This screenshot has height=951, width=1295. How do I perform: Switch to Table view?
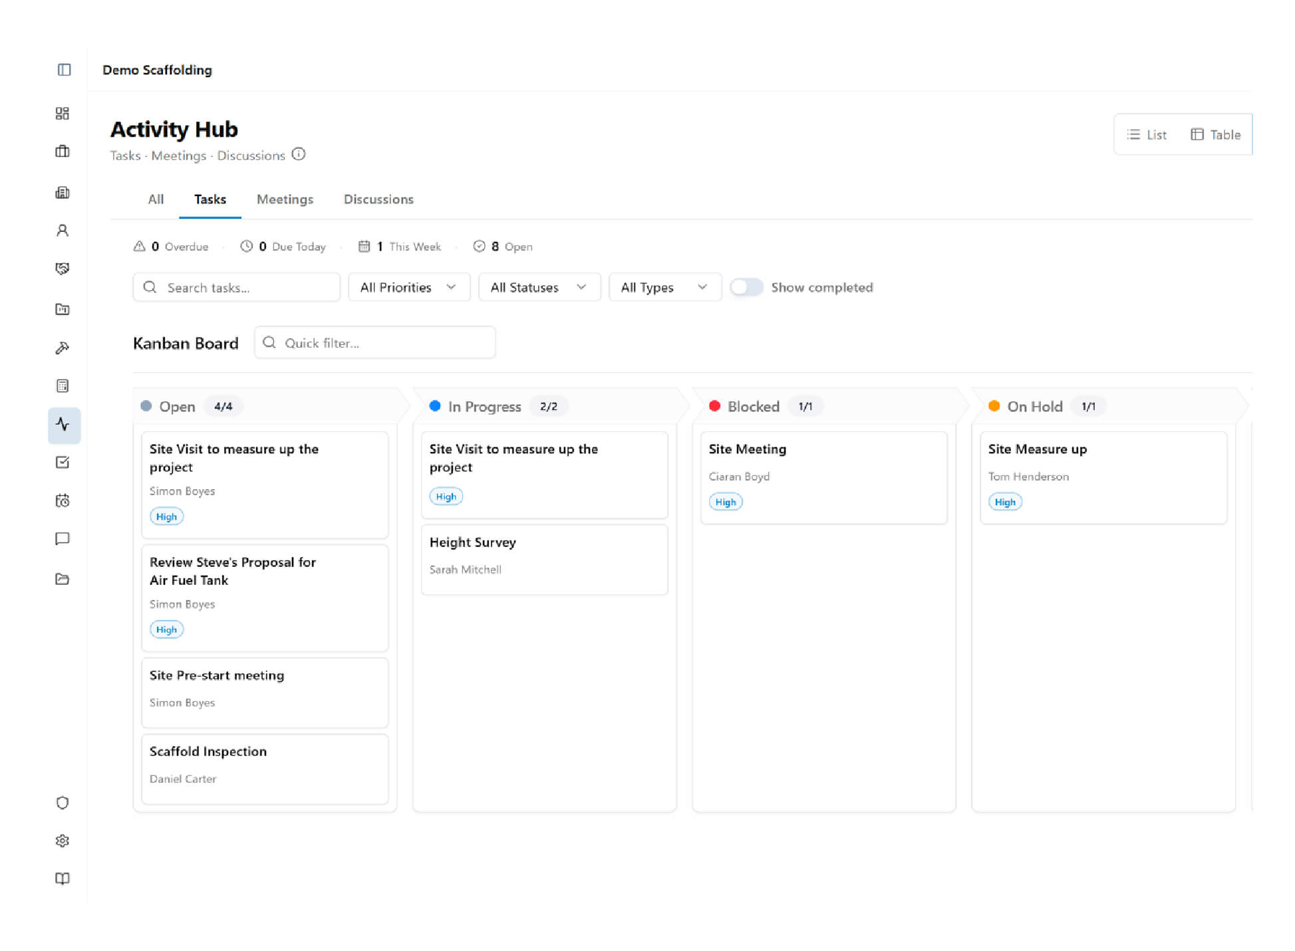pos(1215,135)
